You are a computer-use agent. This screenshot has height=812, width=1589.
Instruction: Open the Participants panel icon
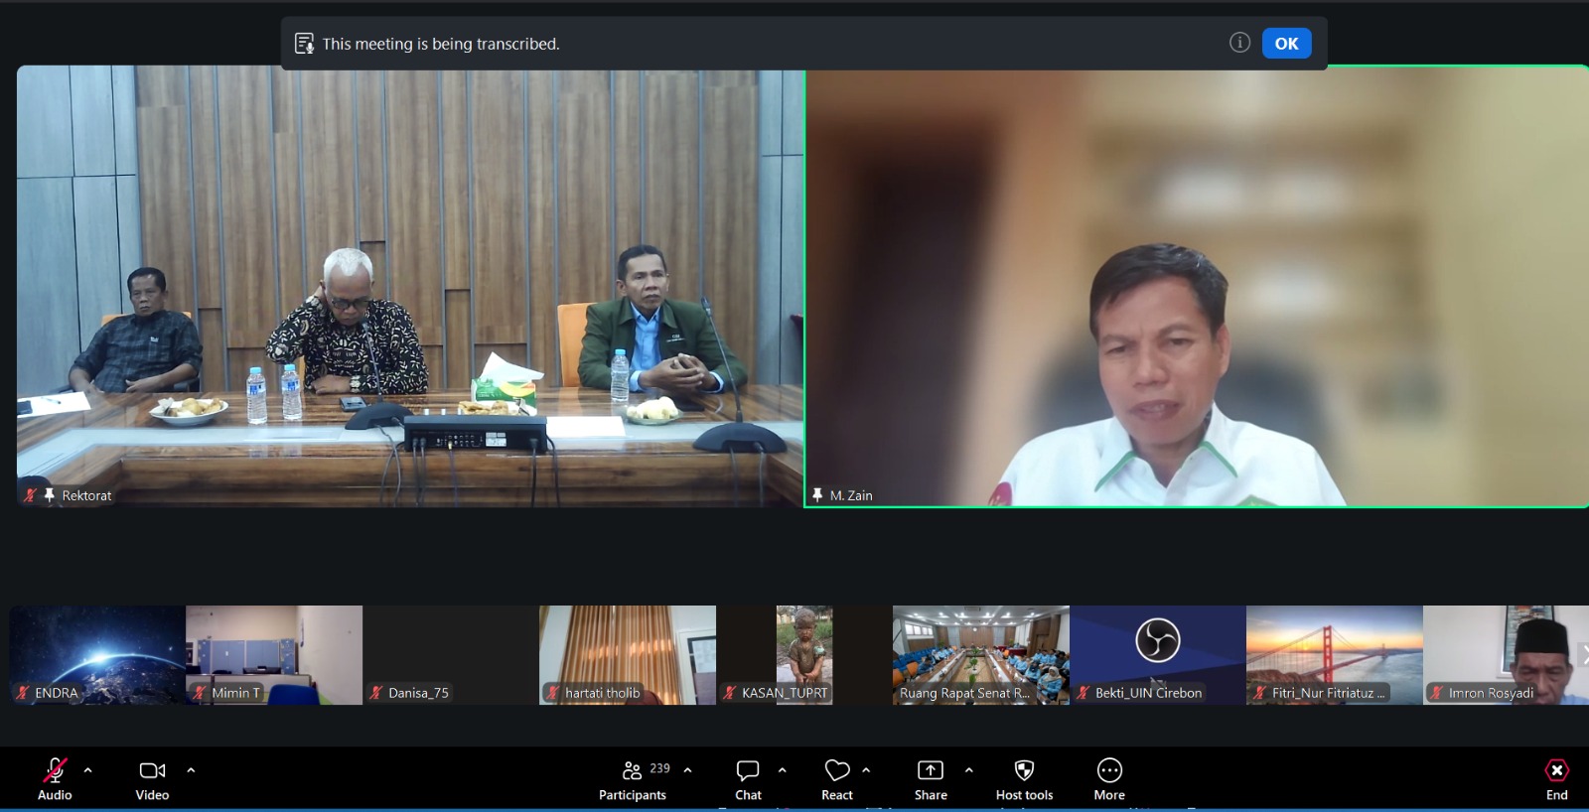tap(632, 770)
